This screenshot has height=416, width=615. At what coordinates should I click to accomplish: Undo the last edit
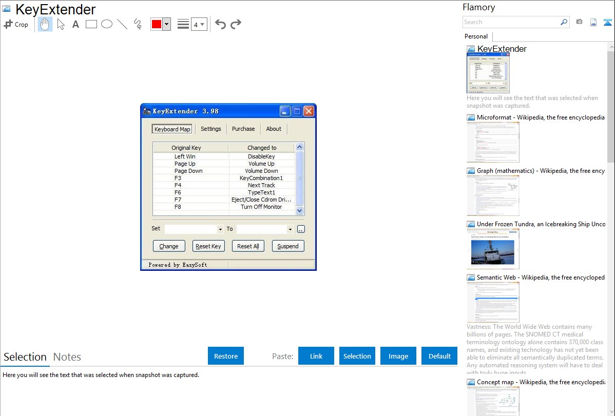[x=220, y=24]
